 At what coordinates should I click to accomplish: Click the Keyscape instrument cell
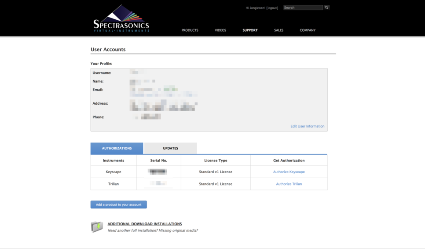pos(114,172)
